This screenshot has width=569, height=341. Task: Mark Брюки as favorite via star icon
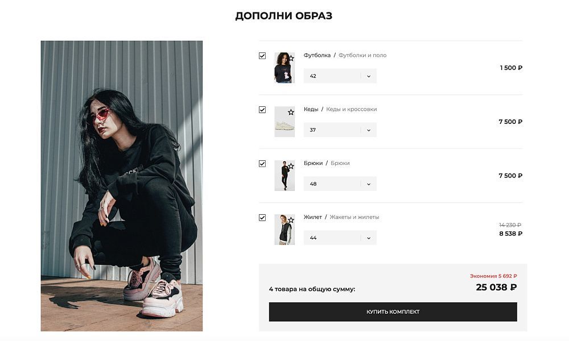292,166
